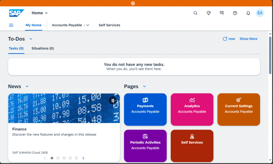Image resolution: width=273 pixels, height=164 pixels.
Task: Select the Tasks (0) tab
Action: coord(16,48)
